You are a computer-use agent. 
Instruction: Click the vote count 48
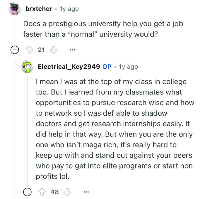pyautogui.click(x=55, y=192)
